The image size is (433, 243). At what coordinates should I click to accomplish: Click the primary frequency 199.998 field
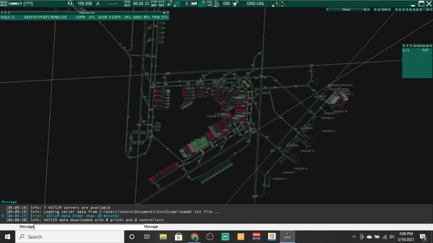point(85,3)
